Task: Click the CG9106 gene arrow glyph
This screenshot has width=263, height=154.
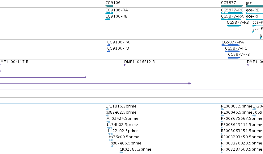Action: click(x=109, y=6)
